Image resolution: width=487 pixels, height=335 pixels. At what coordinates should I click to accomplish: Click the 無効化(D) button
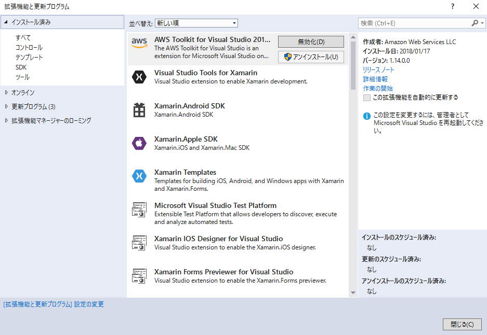coord(311,42)
